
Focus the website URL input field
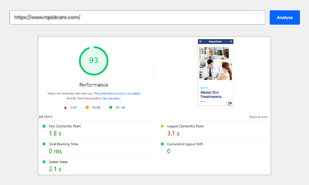click(x=137, y=18)
